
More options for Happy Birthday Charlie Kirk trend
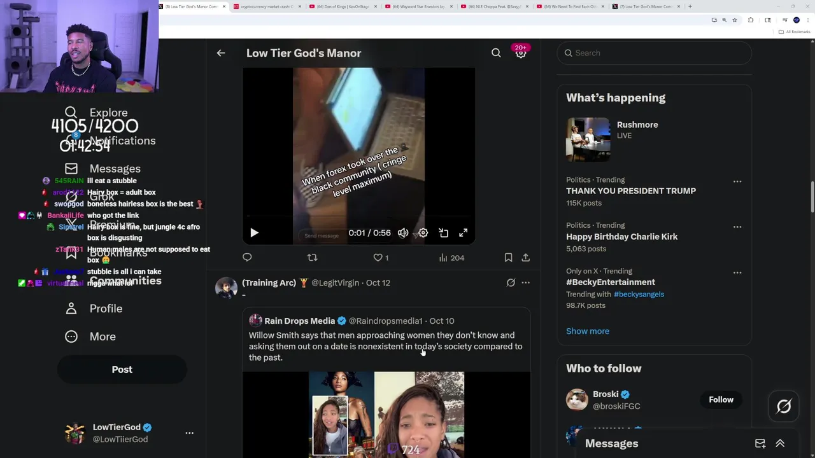(737, 227)
